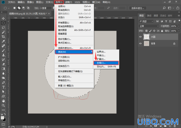Select the Blur tool
Viewport: 181px width, 128px height.
tap(3, 73)
